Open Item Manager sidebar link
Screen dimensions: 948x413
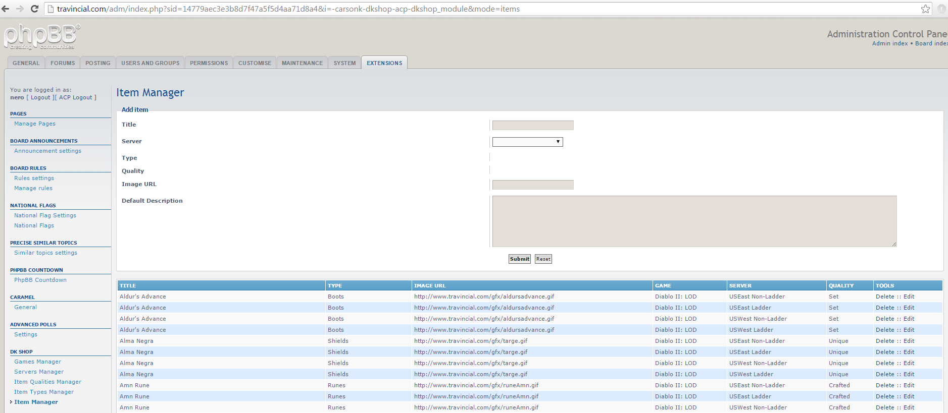pos(36,402)
